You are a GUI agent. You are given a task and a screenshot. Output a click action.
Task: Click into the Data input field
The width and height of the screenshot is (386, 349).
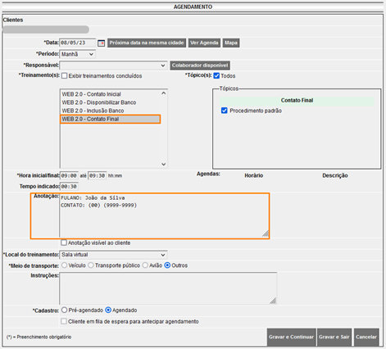click(78, 43)
